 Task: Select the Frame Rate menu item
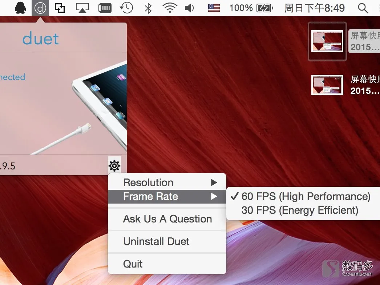(167, 196)
